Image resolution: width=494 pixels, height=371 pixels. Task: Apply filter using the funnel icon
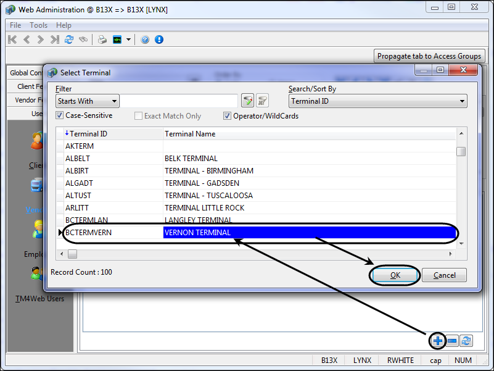tap(247, 101)
